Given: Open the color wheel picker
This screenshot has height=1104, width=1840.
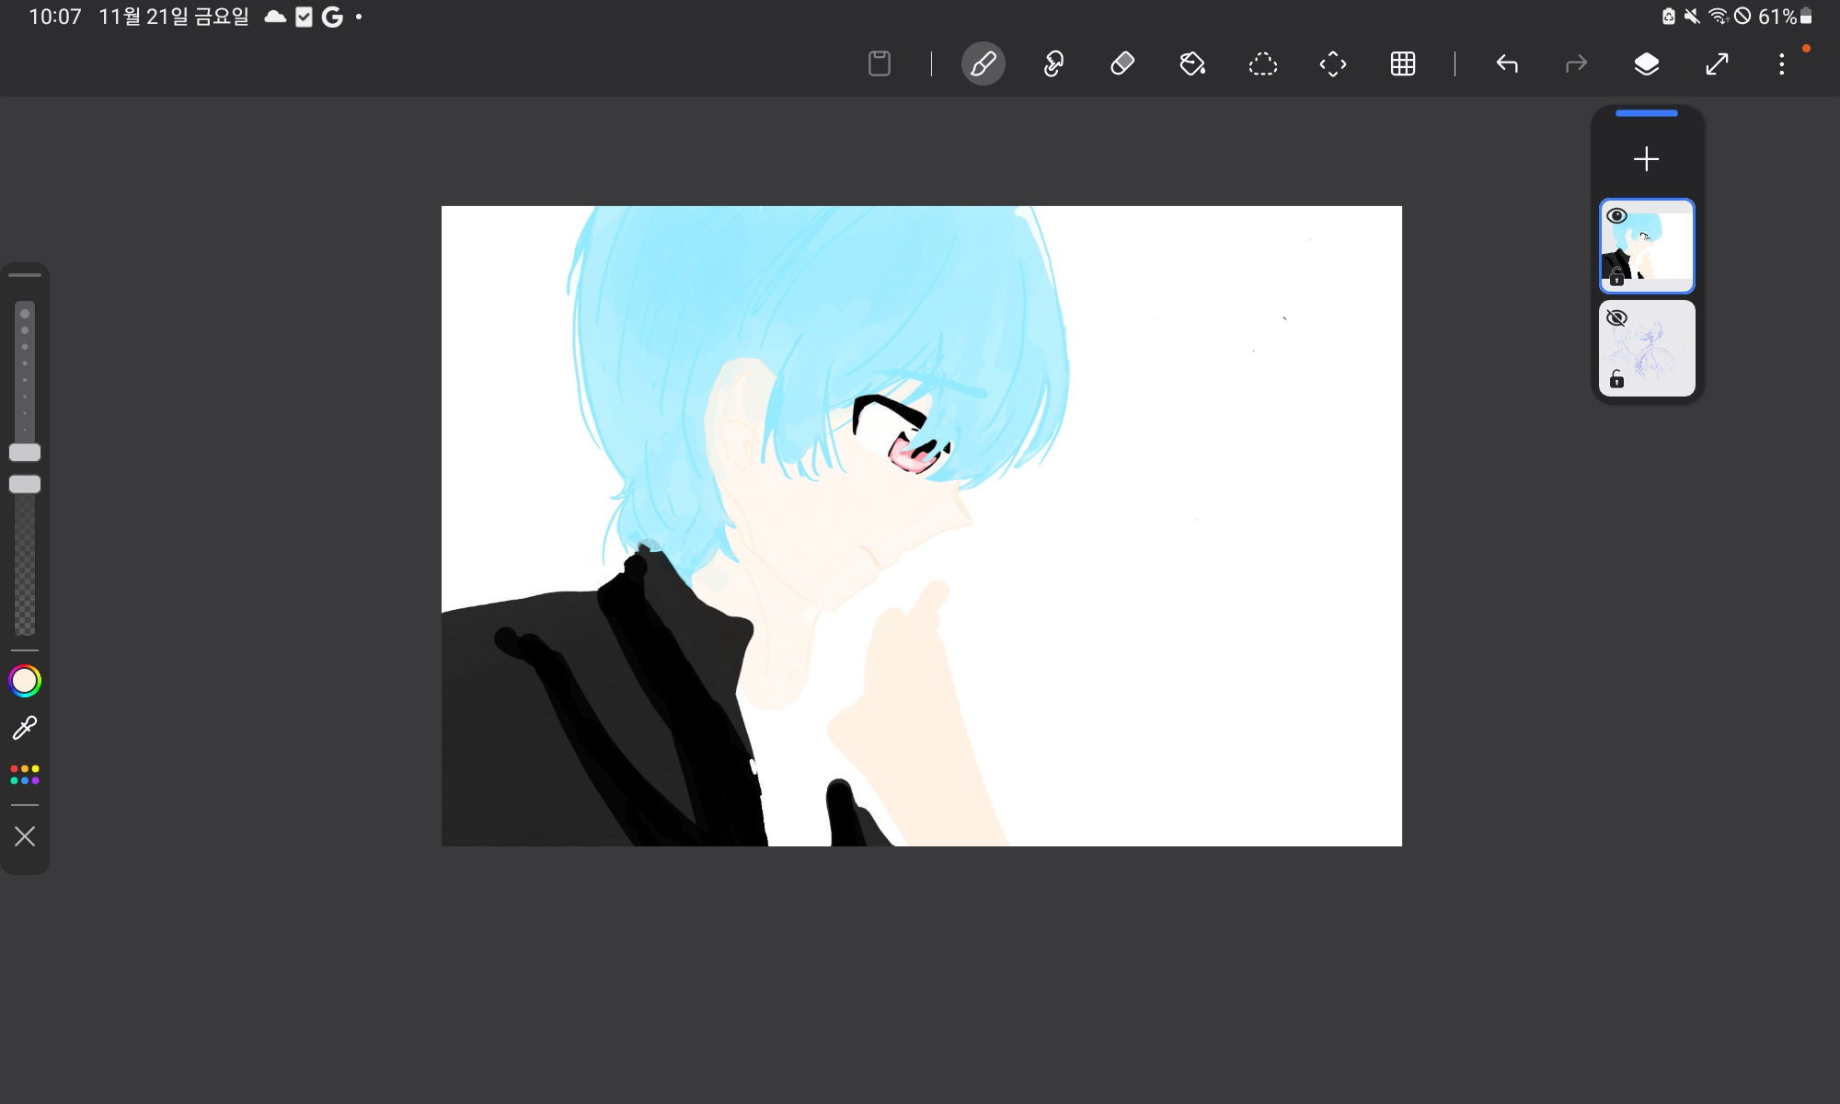Looking at the screenshot, I should 25,681.
